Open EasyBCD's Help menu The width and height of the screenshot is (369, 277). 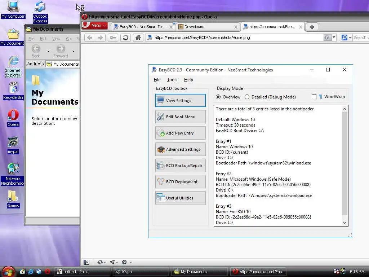[188, 80]
